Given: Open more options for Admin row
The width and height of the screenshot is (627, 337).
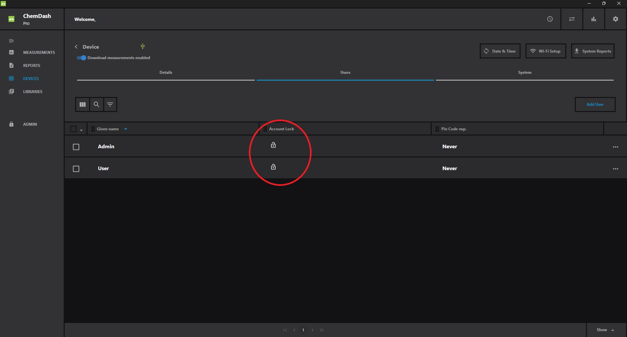Looking at the screenshot, I should tap(616, 147).
